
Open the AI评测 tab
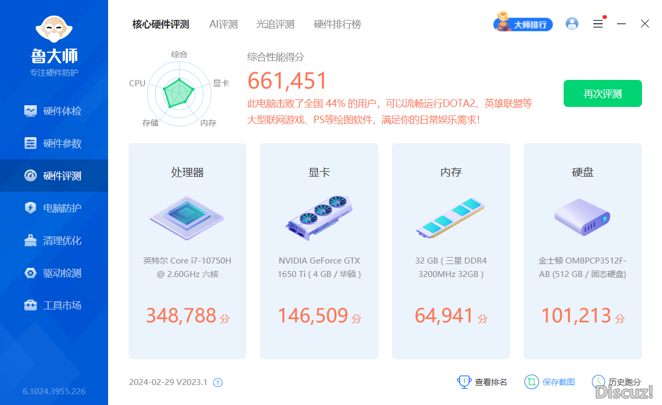click(224, 24)
